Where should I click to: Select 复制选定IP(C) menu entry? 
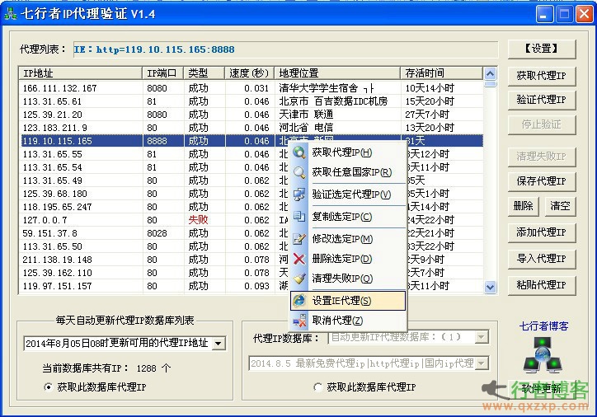tap(348, 217)
